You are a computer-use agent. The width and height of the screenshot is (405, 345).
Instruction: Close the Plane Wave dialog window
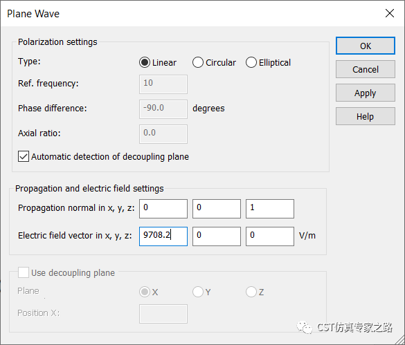[x=390, y=13]
